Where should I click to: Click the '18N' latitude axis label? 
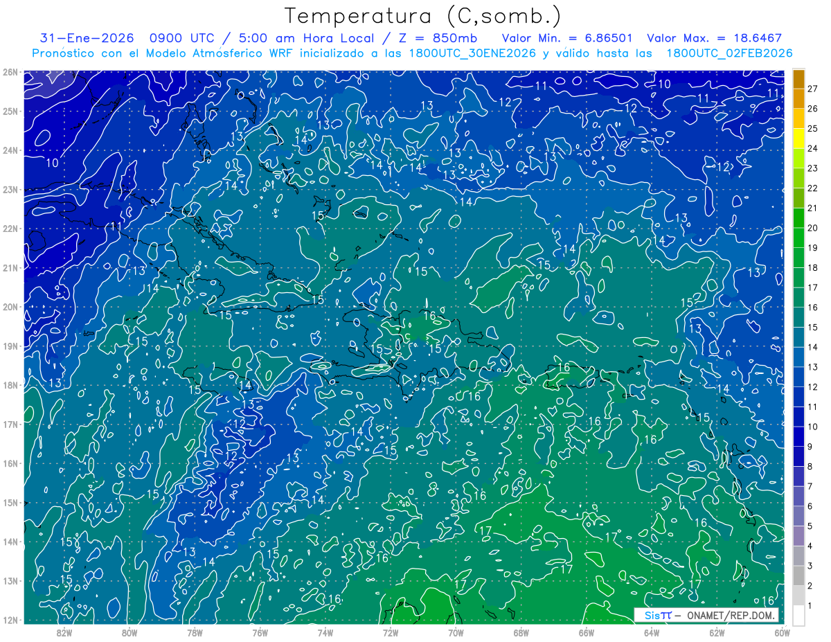(10, 385)
